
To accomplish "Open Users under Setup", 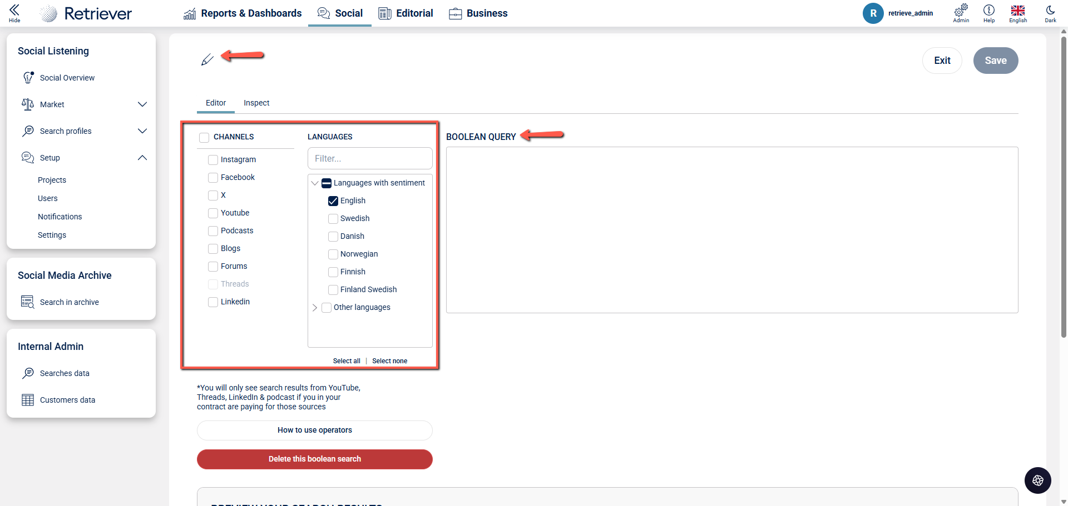I will click(48, 198).
